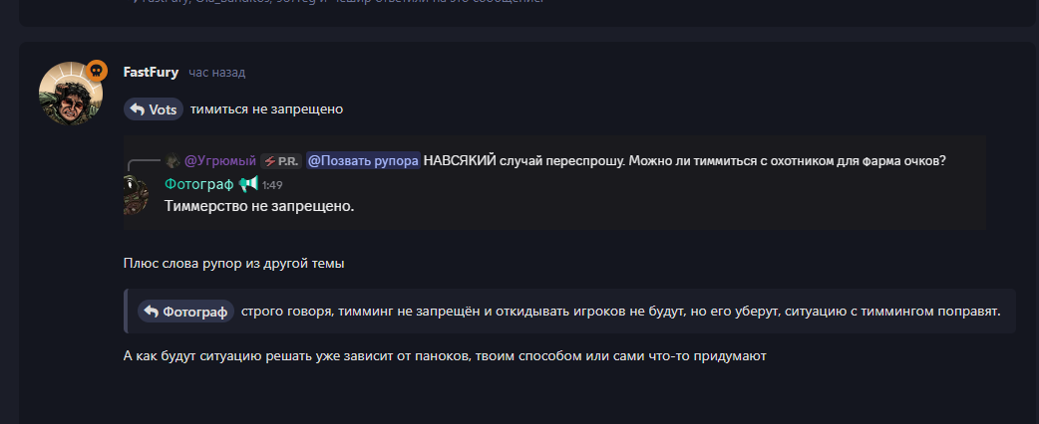Click the megaphone icon next to Фотограф
This screenshot has width=1039, height=424.
pos(248,184)
